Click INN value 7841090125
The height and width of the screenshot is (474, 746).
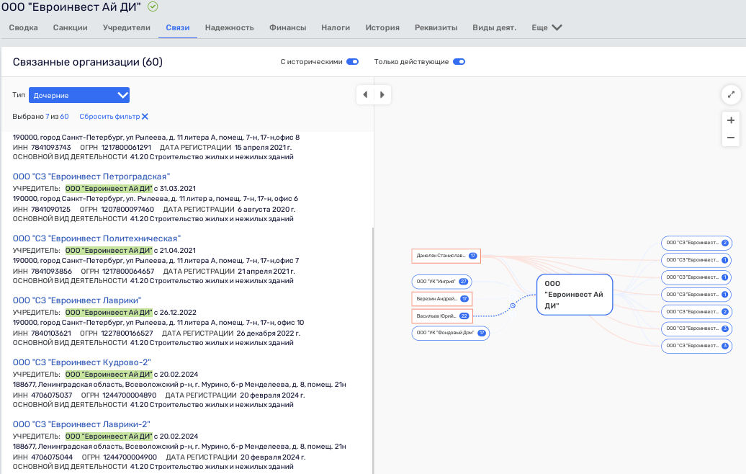click(50, 210)
